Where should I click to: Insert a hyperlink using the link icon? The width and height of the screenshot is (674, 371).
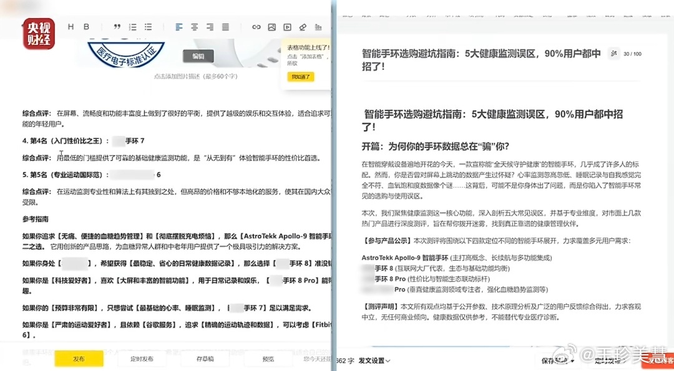click(256, 27)
